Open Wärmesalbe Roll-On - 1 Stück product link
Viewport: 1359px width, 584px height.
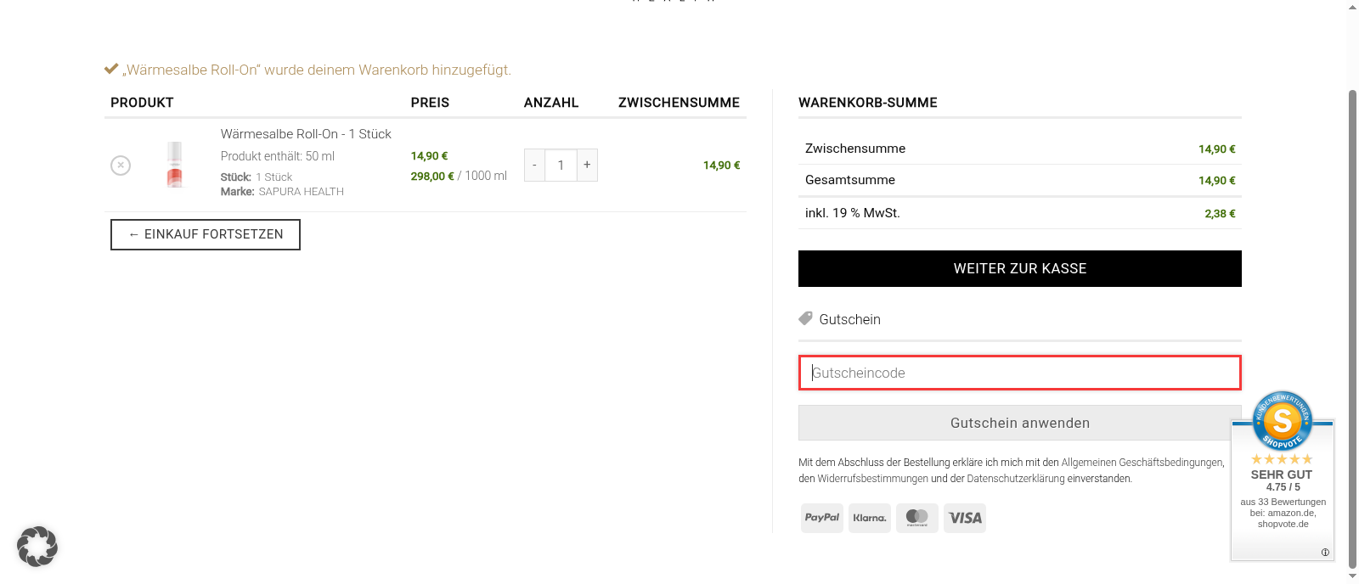click(306, 134)
